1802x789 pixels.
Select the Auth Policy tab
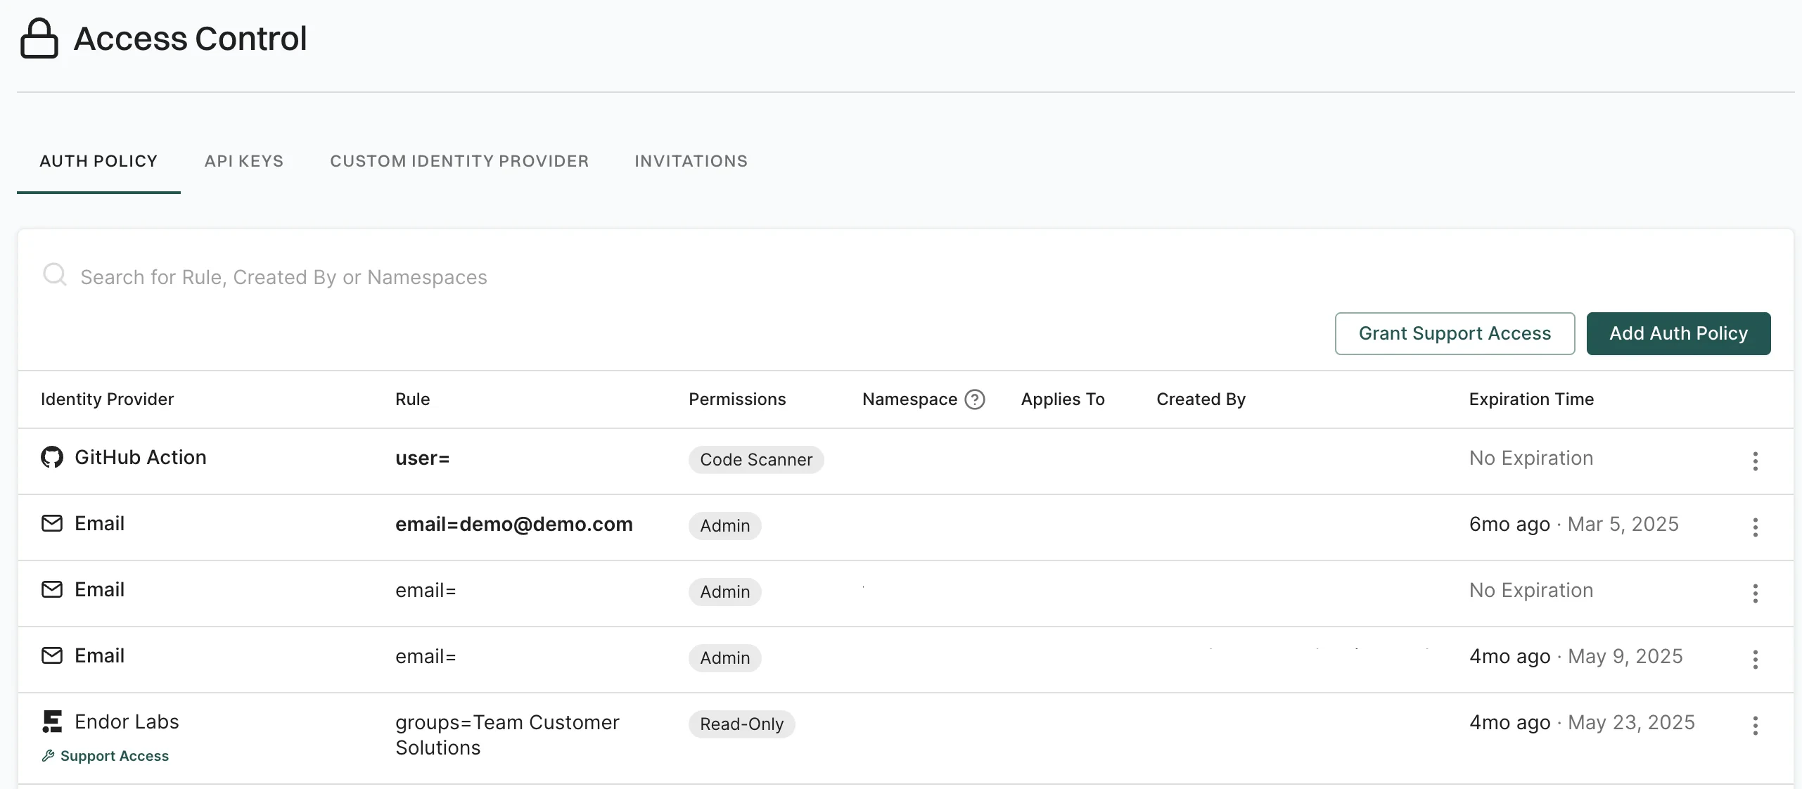[98, 161]
